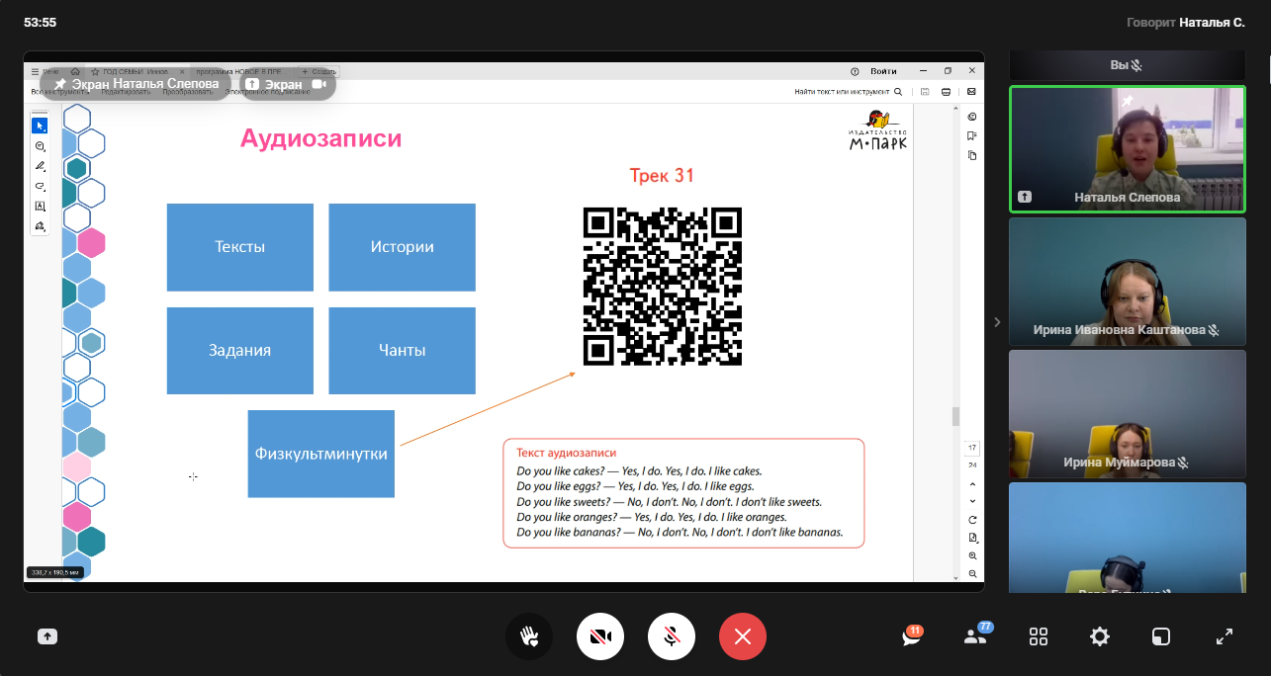Open the participants list
The height and width of the screenshot is (676, 1271).
[x=975, y=637]
